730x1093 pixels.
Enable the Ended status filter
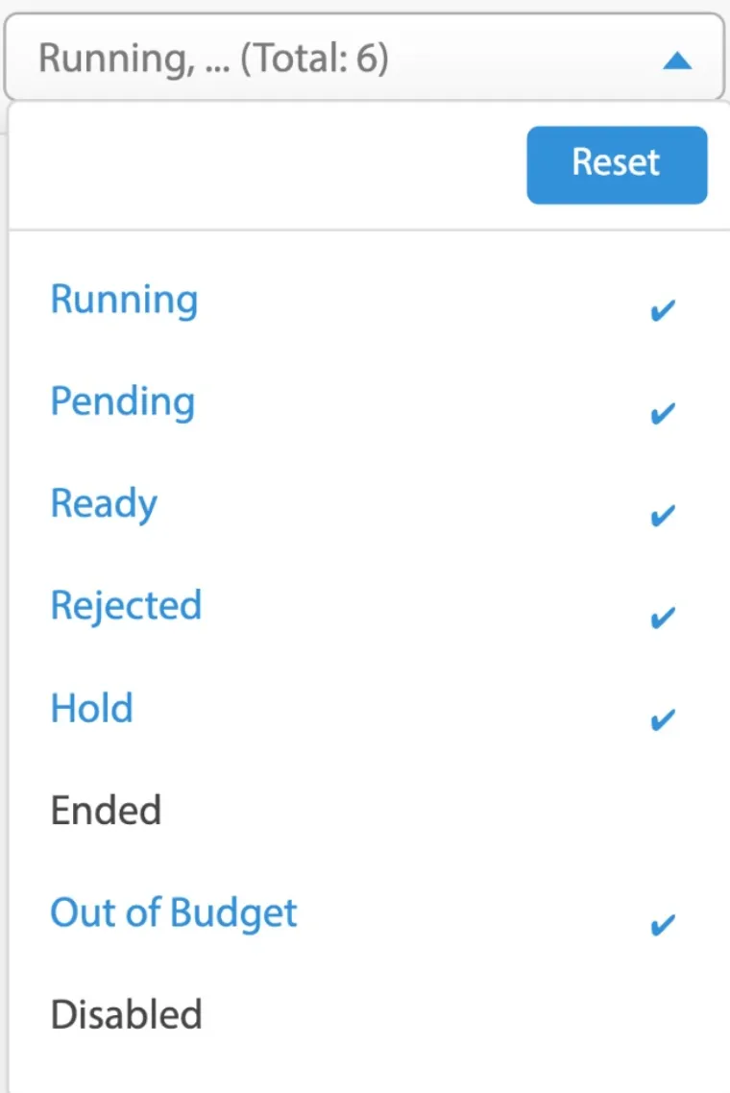tap(106, 811)
